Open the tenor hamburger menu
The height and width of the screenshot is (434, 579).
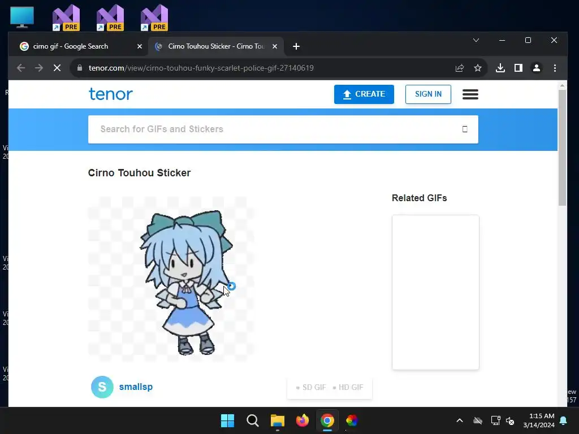(x=470, y=94)
